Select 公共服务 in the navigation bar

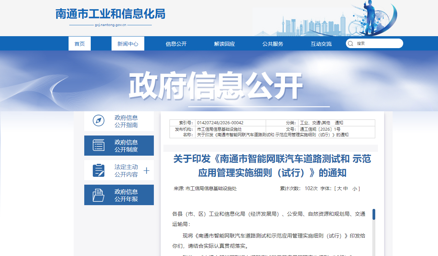coord(273,44)
